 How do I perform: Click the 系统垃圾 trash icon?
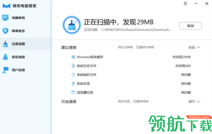tap(73, 84)
